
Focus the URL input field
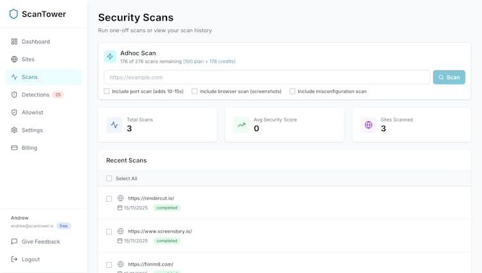(267, 77)
